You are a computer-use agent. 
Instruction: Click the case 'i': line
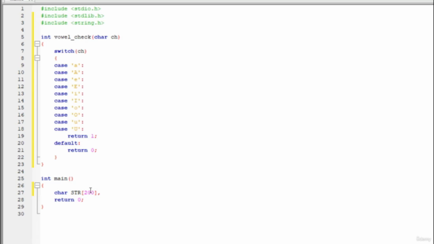(x=69, y=94)
